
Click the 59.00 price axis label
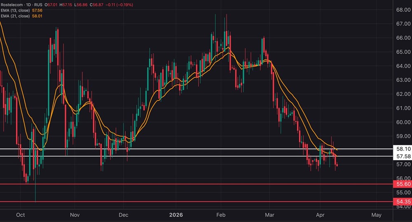point(403,136)
